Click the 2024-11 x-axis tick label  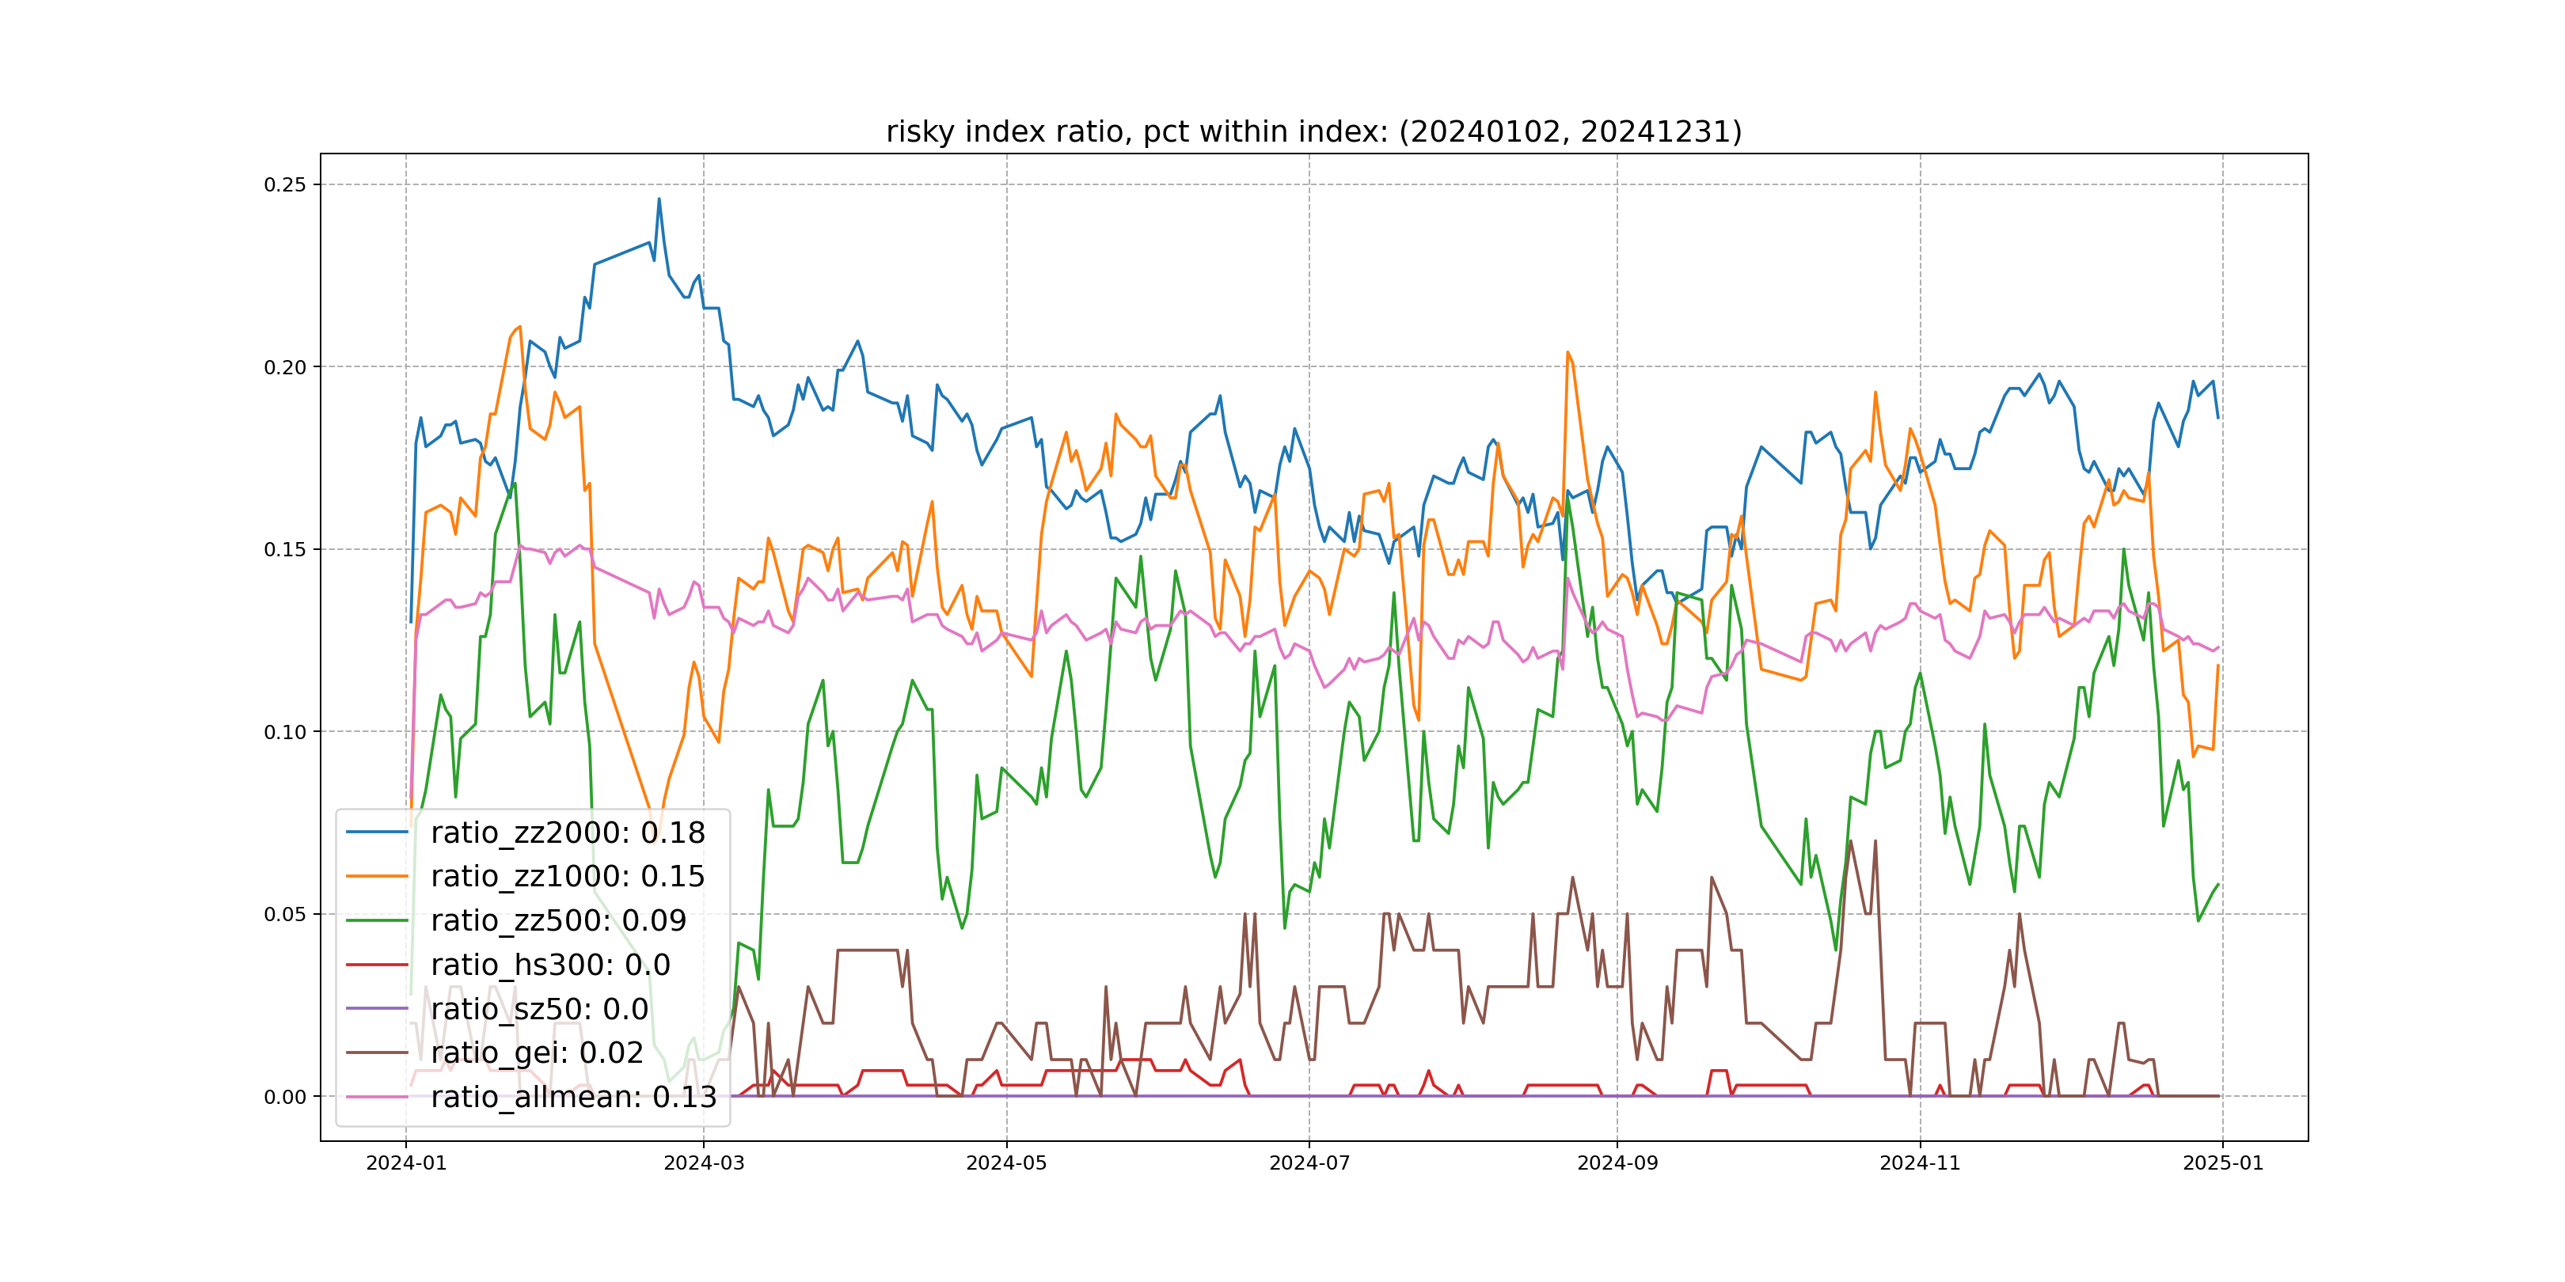tap(1920, 1163)
